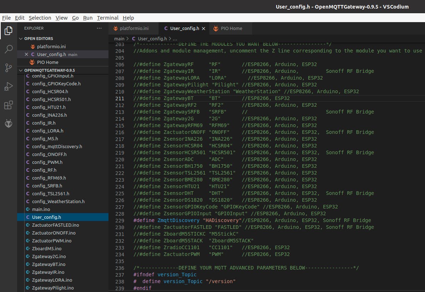The width and height of the screenshot is (425, 292).
Task: Close the User_config.h editor tab
Action: (x=204, y=29)
